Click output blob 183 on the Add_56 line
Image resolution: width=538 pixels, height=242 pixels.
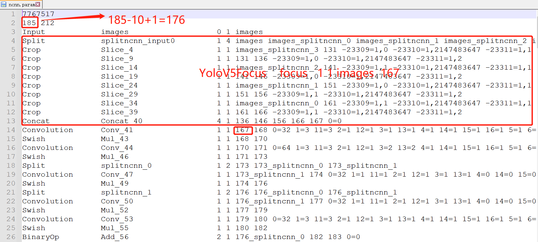coord(335,237)
